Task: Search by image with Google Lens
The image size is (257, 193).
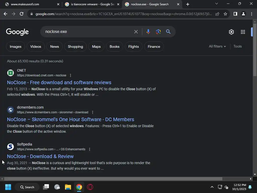Action: [x=158, y=32]
